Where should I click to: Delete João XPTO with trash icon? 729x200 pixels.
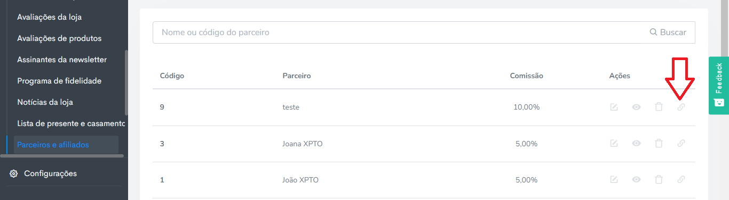click(659, 180)
